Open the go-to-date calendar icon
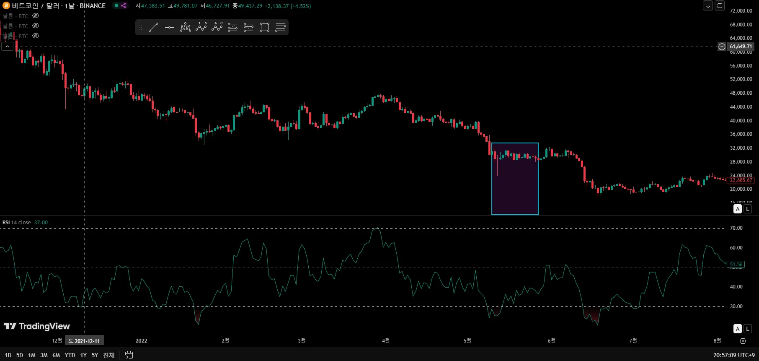This screenshot has height=361, width=759. pos(129,355)
